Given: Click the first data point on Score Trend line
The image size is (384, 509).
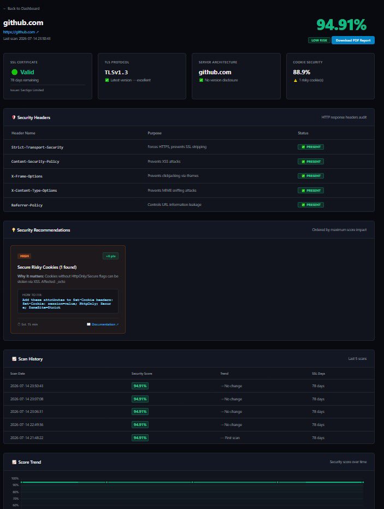Looking at the screenshot, I should click(21, 482).
